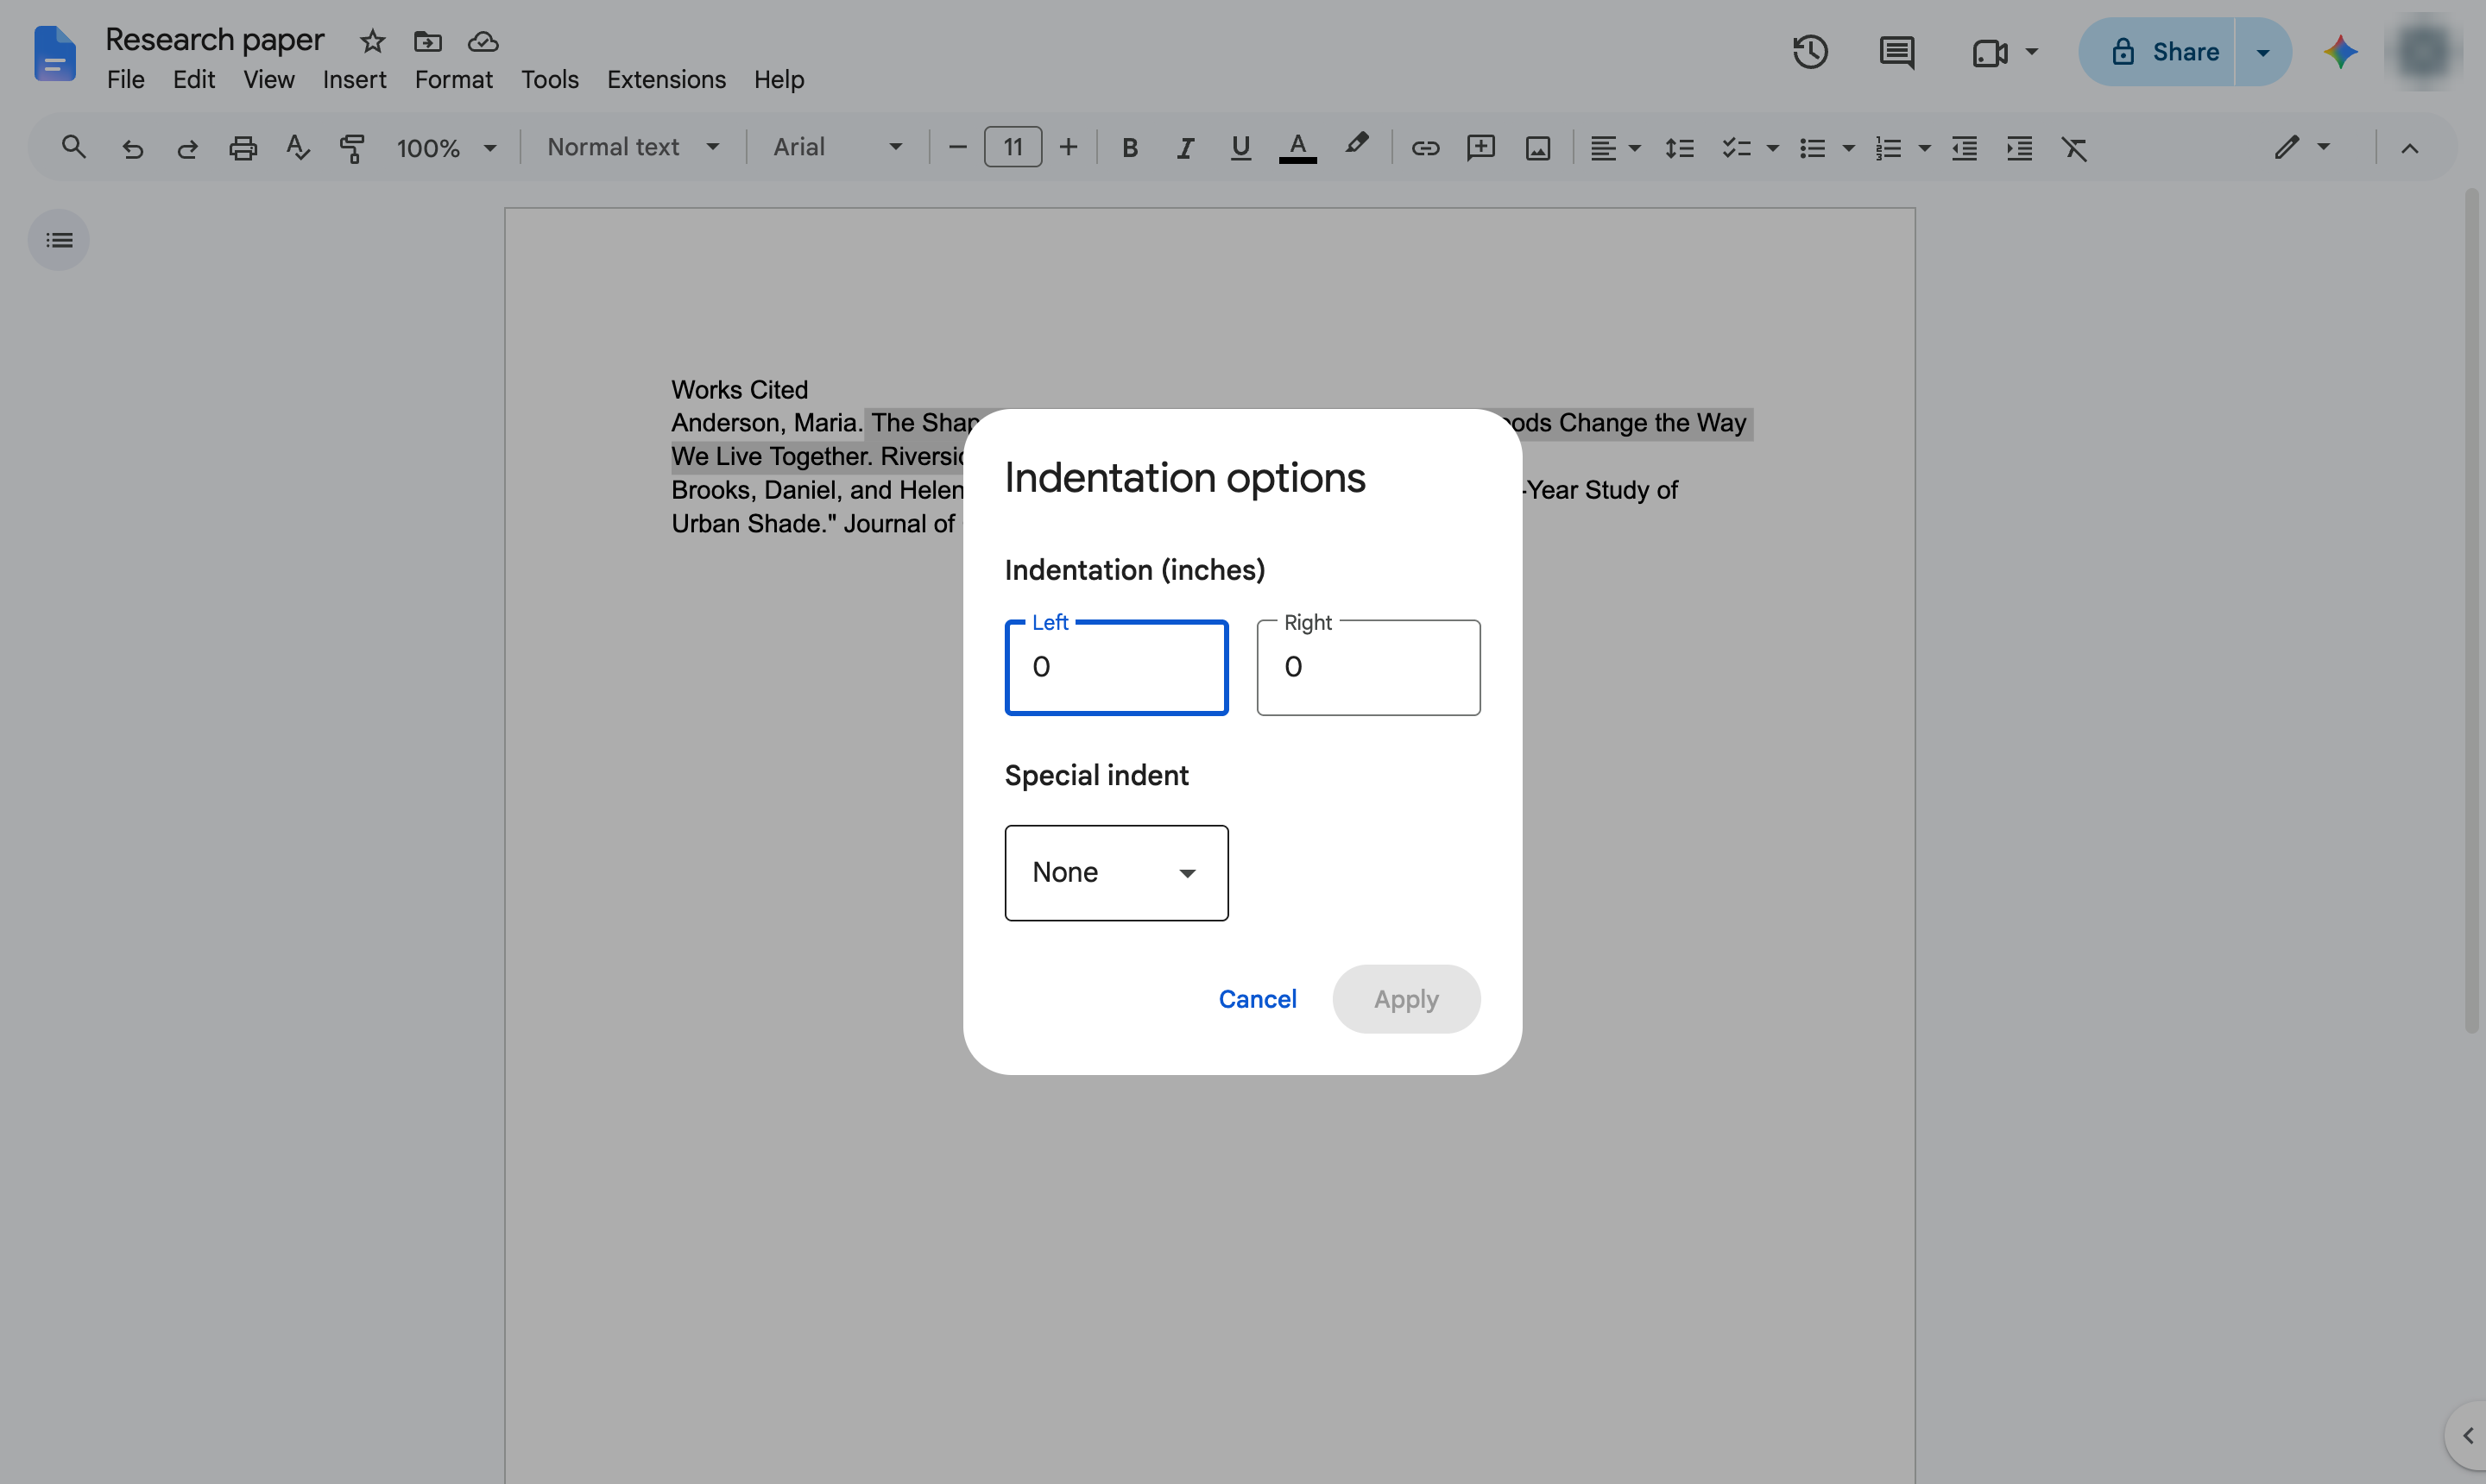Open the comments history icon

1896,52
